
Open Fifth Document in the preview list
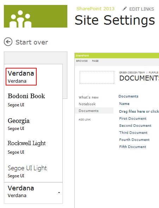tap(133, 147)
